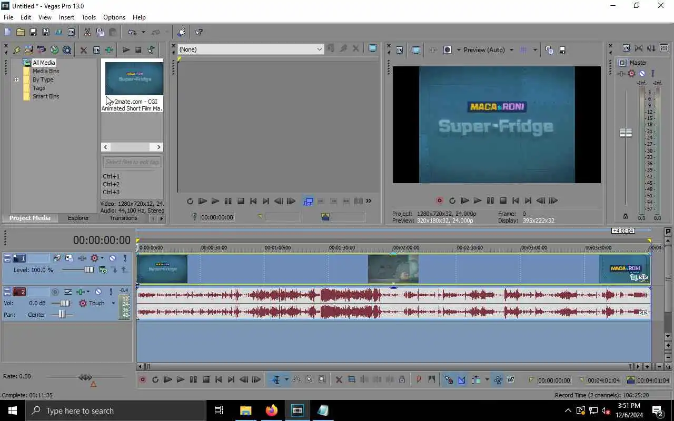The width and height of the screenshot is (674, 421).
Task: Switch to the Explorer tab
Action: [x=78, y=218]
